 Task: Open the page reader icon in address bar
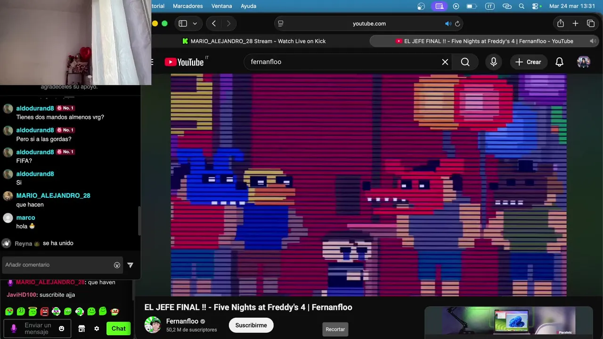click(x=281, y=24)
